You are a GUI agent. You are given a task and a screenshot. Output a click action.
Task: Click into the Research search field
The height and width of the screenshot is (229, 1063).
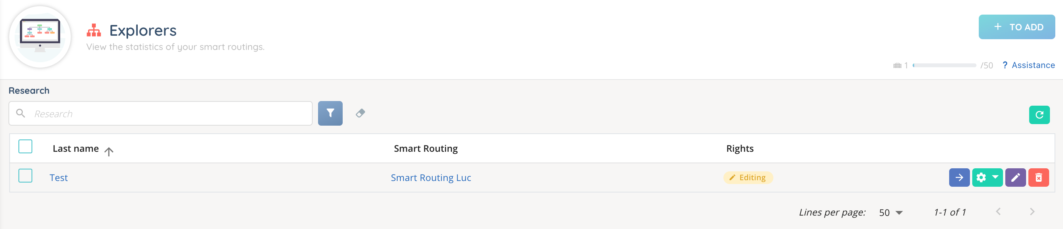tap(165, 113)
